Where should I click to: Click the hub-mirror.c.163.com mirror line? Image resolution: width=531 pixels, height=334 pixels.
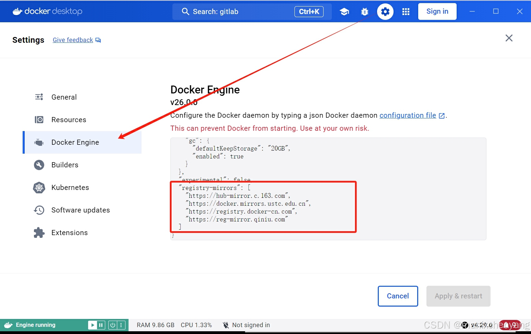238,196
